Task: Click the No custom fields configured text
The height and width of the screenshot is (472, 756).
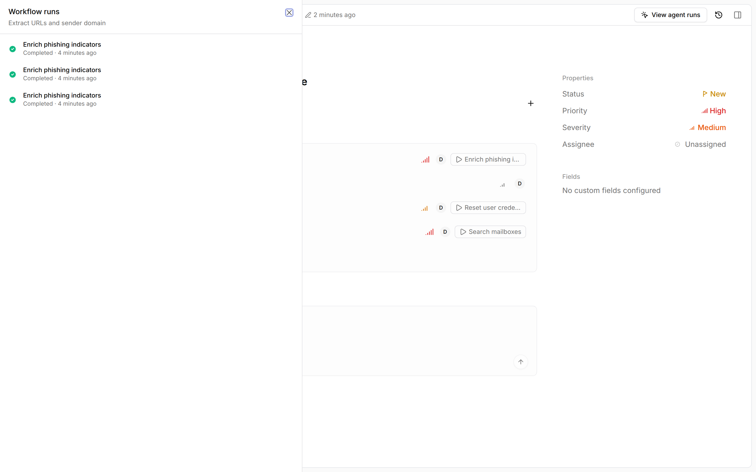Action: (x=611, y=190)
